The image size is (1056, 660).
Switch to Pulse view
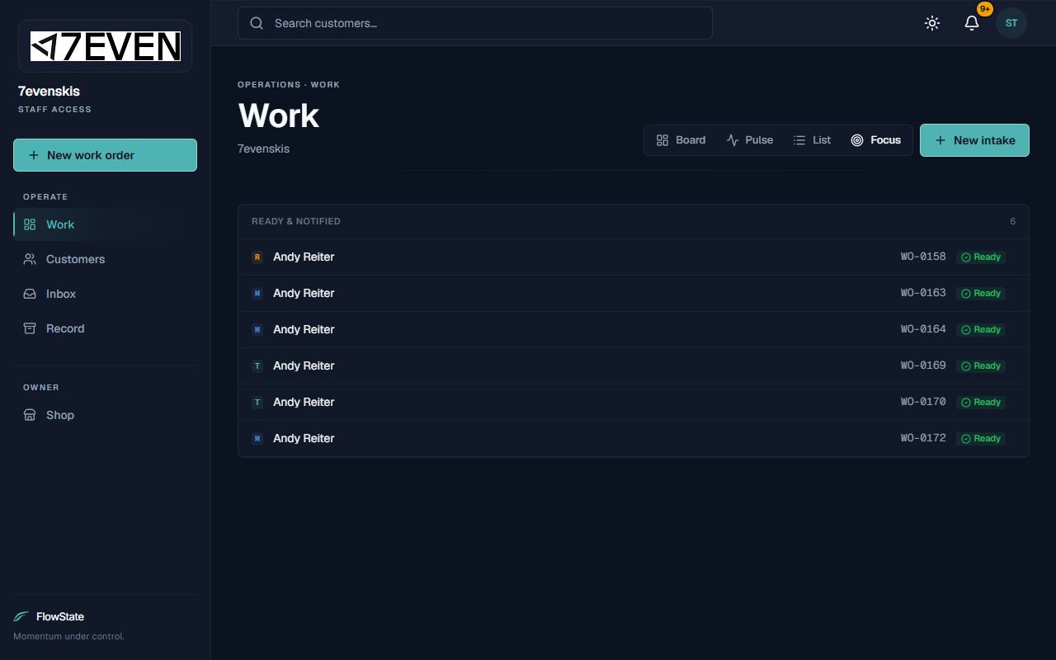(750, 140)
